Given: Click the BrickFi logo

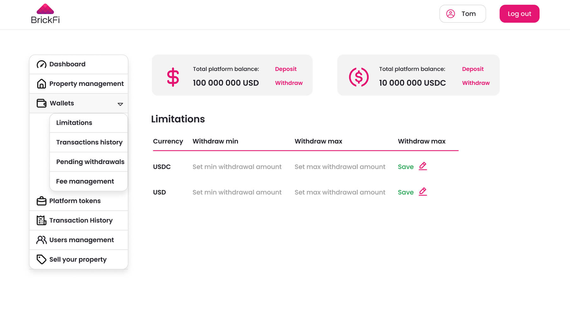Looking at the screenshot, I should tap(45, 14).
